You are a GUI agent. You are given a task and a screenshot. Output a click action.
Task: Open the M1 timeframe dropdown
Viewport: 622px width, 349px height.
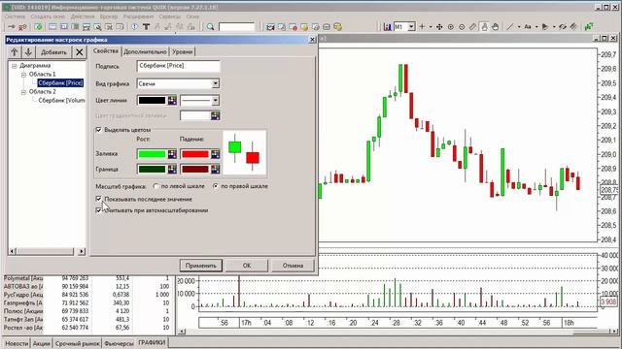pos(412,26)
